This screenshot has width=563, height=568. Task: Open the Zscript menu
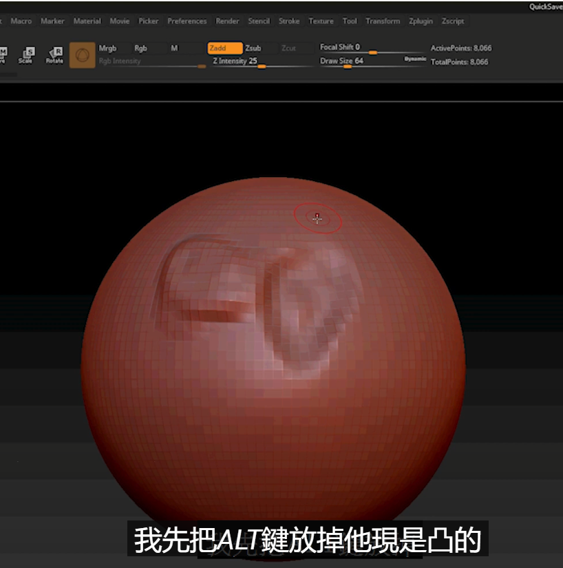(x=453, y=21)
